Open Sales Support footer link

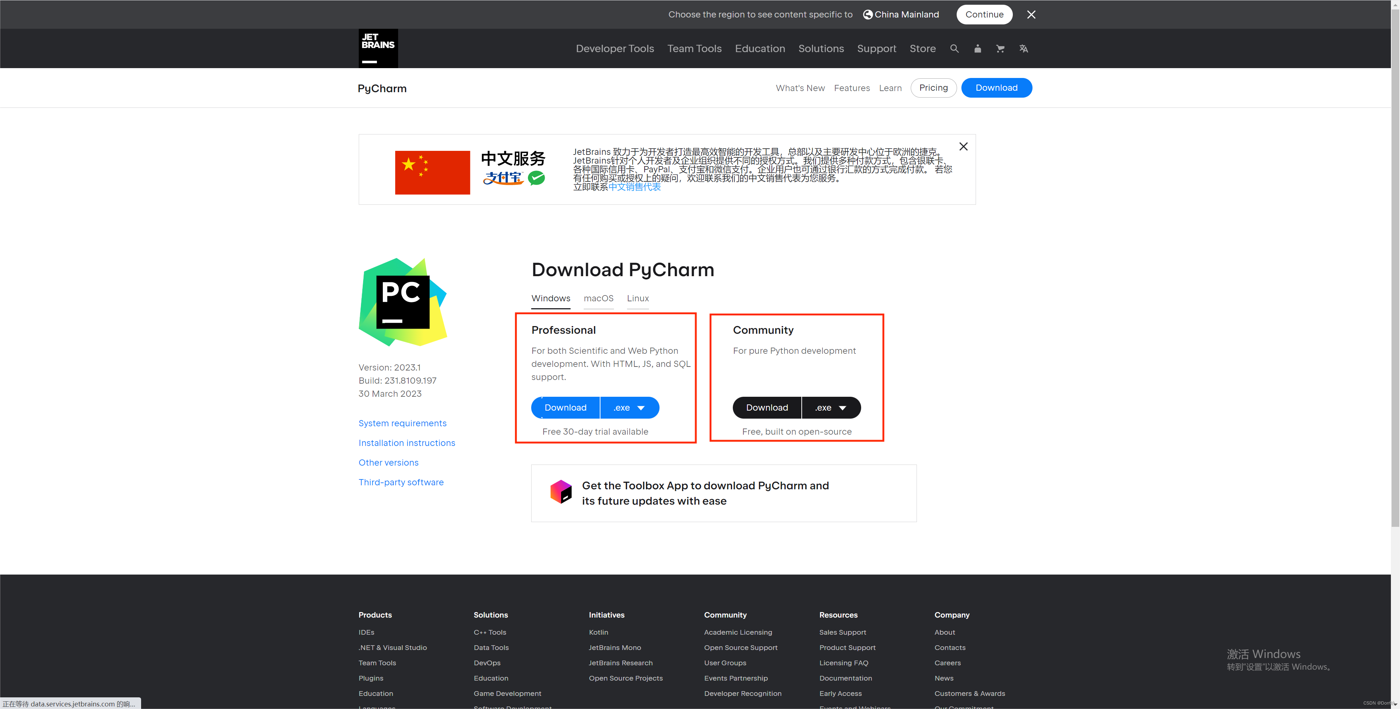(843, 632)
